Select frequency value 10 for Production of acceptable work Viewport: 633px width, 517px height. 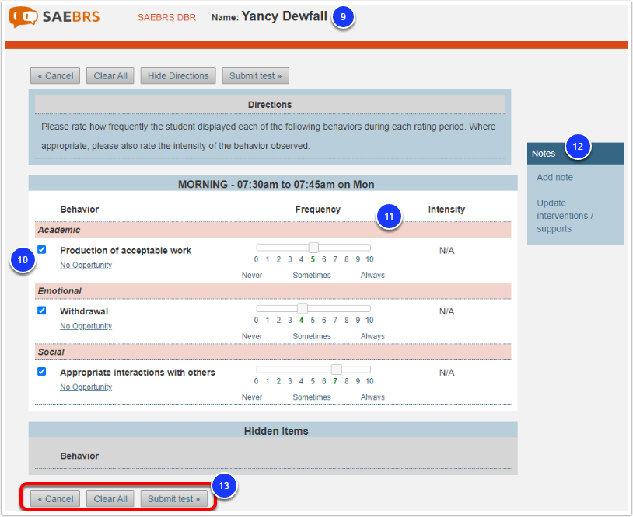tap(369, 259)
